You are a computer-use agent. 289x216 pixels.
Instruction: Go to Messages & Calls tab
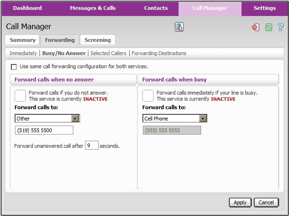(93, 8)
